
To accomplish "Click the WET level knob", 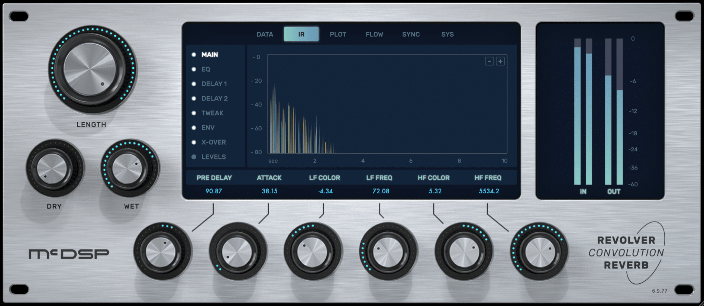I will pyautogui.click(x=127, y=169).
